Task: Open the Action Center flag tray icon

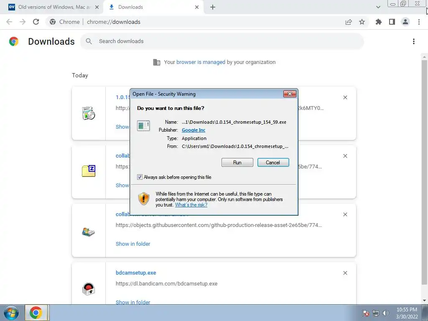Action: pos(366,313)
